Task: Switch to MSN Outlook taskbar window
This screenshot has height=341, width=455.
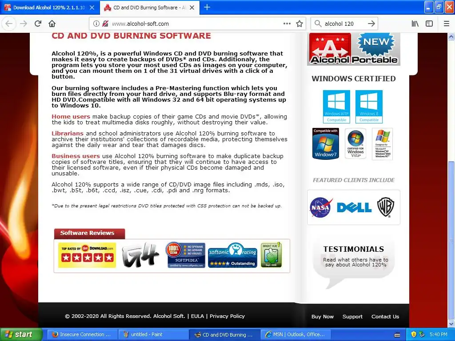Action: click(295, 334)
